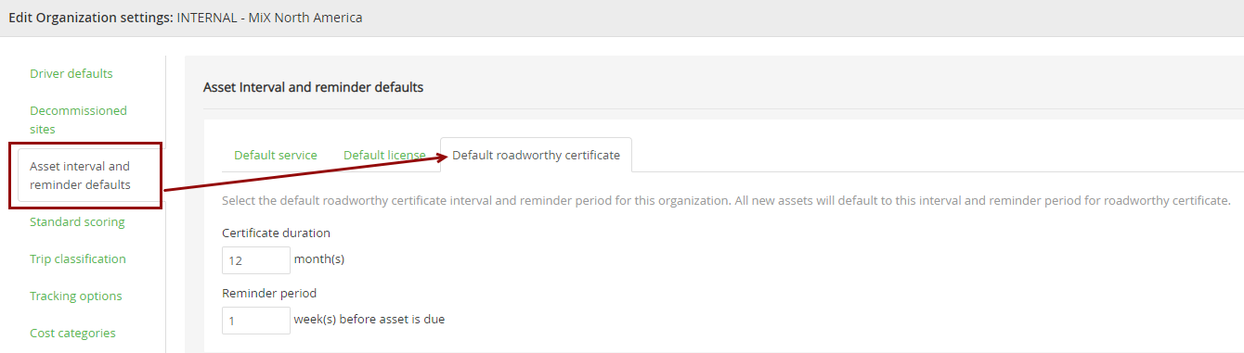
Task: Click the Certificate duration label
Action: pos(277,233)
